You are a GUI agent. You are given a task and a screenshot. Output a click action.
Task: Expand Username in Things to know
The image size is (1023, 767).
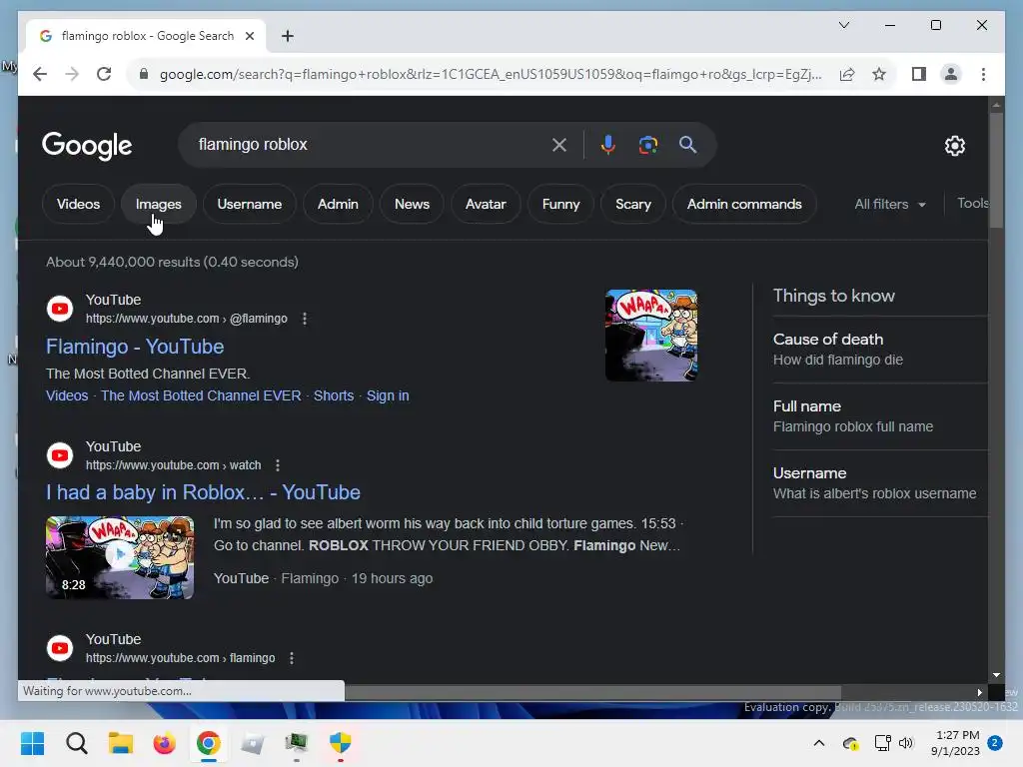coord(879,483)
